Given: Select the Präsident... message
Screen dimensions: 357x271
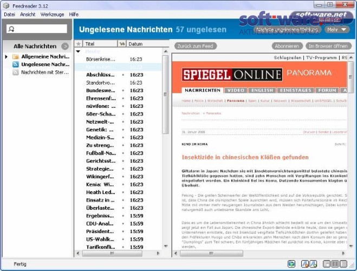Looking at the screenshot, I should click(118, 231).
